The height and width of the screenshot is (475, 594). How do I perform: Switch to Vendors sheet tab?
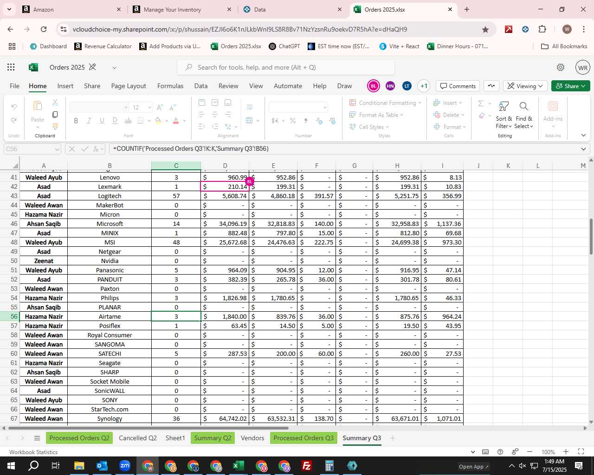[252, 438]
